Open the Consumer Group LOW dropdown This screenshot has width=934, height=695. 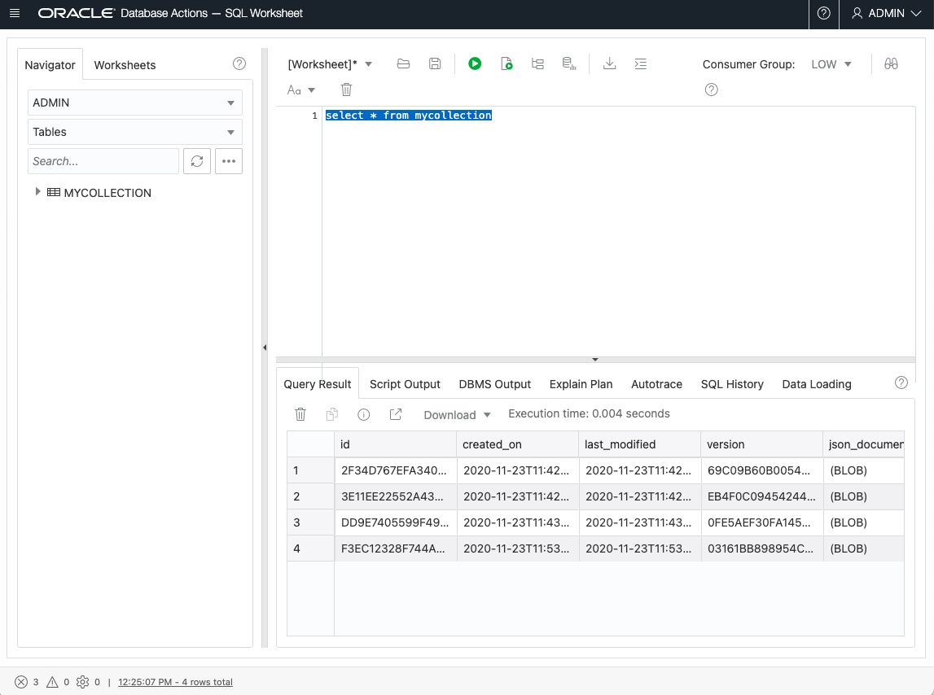point(831,64)
